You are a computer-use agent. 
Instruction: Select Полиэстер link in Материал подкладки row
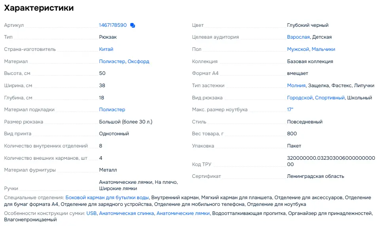pyautogui.click(x=112, y=110)
